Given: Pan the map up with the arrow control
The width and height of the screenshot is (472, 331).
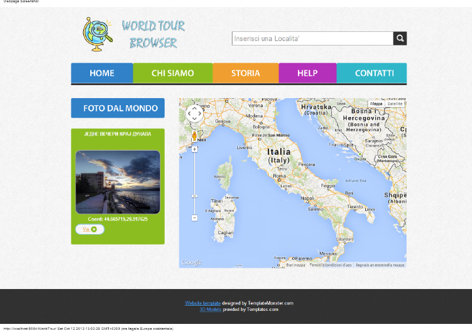Looking at the screenshot, I should coord(195,109).
